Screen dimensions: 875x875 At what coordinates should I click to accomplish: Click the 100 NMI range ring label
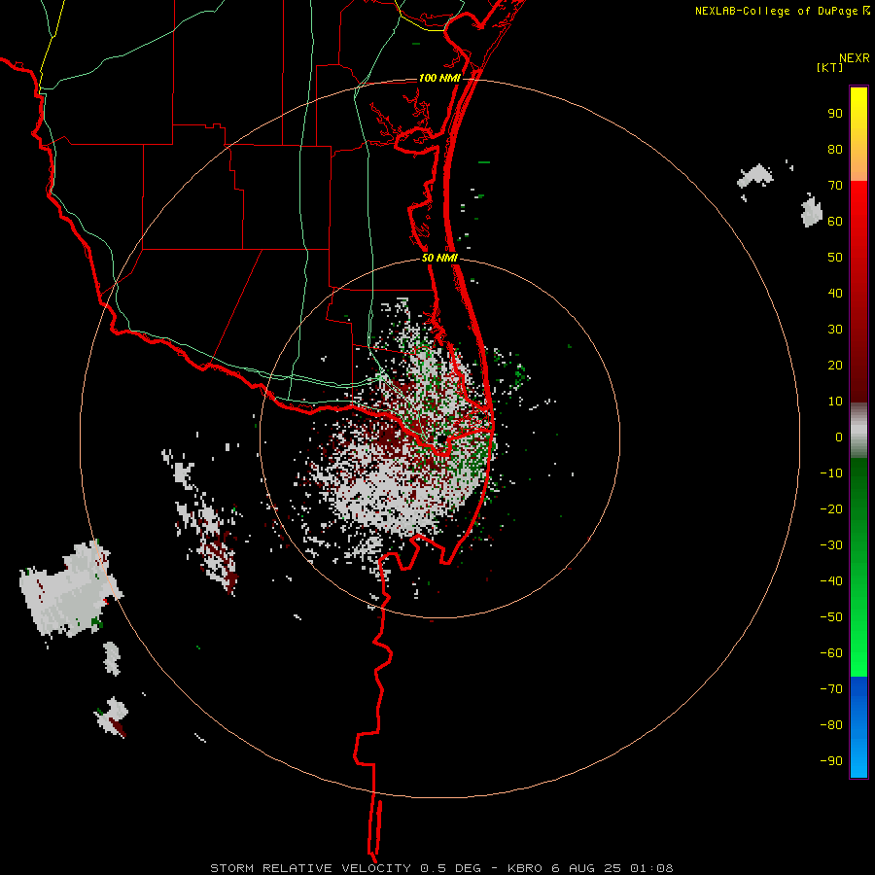pos(439,78)
